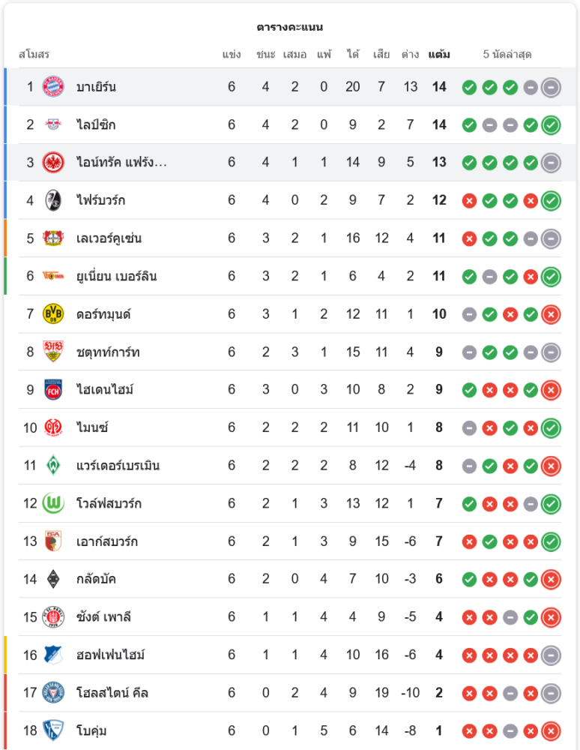Click the Bayer Leverkusen club crest
The width and height of the screenshot is (580, 750).
tap(53, 238)
